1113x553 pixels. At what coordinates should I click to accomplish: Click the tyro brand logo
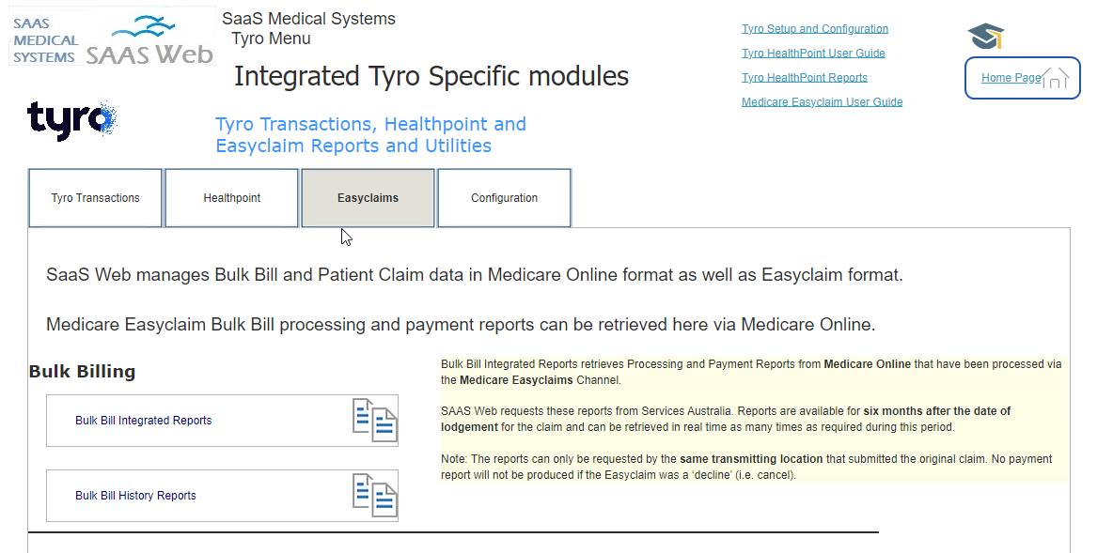click(71, 119)
